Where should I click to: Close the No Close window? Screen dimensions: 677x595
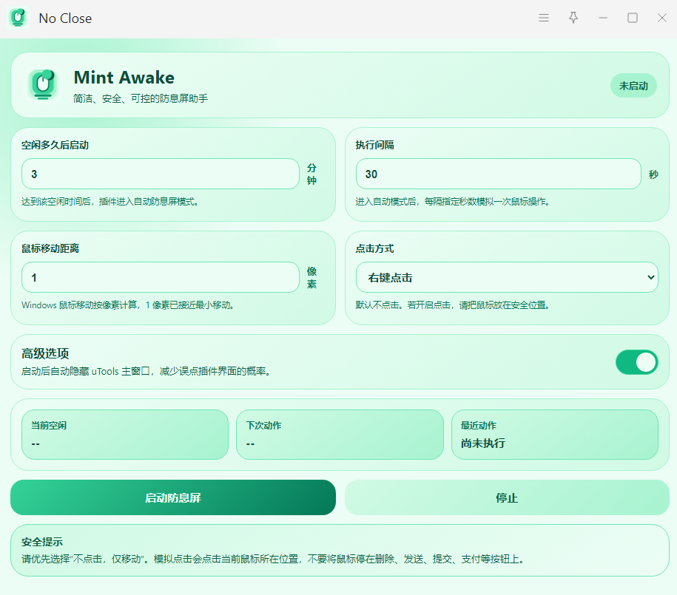click(662, 18)
